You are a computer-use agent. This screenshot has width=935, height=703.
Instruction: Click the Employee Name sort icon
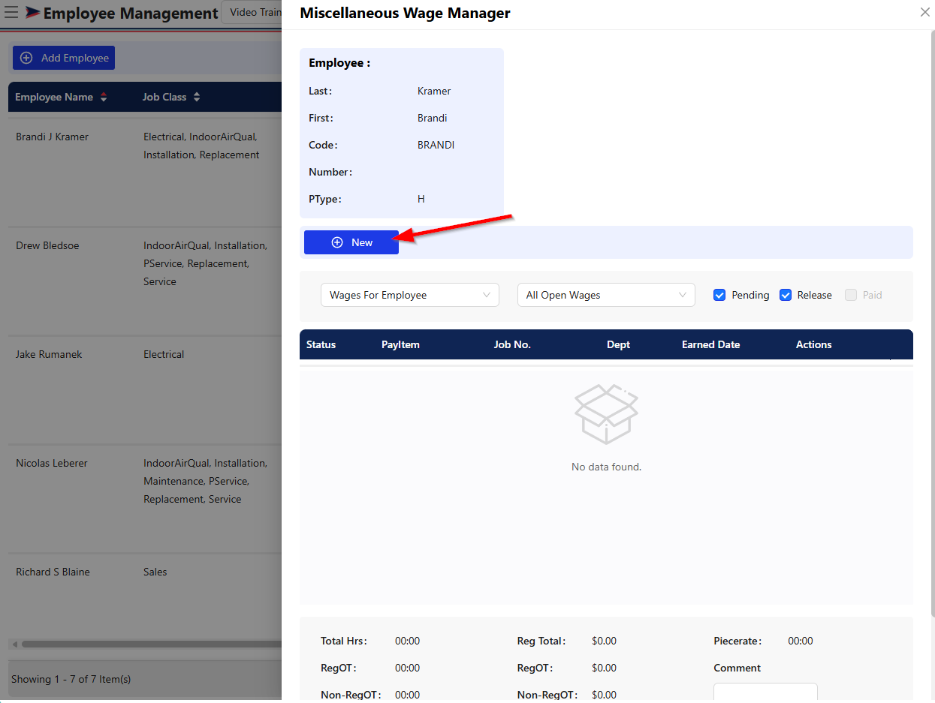(x=104, y=97)
